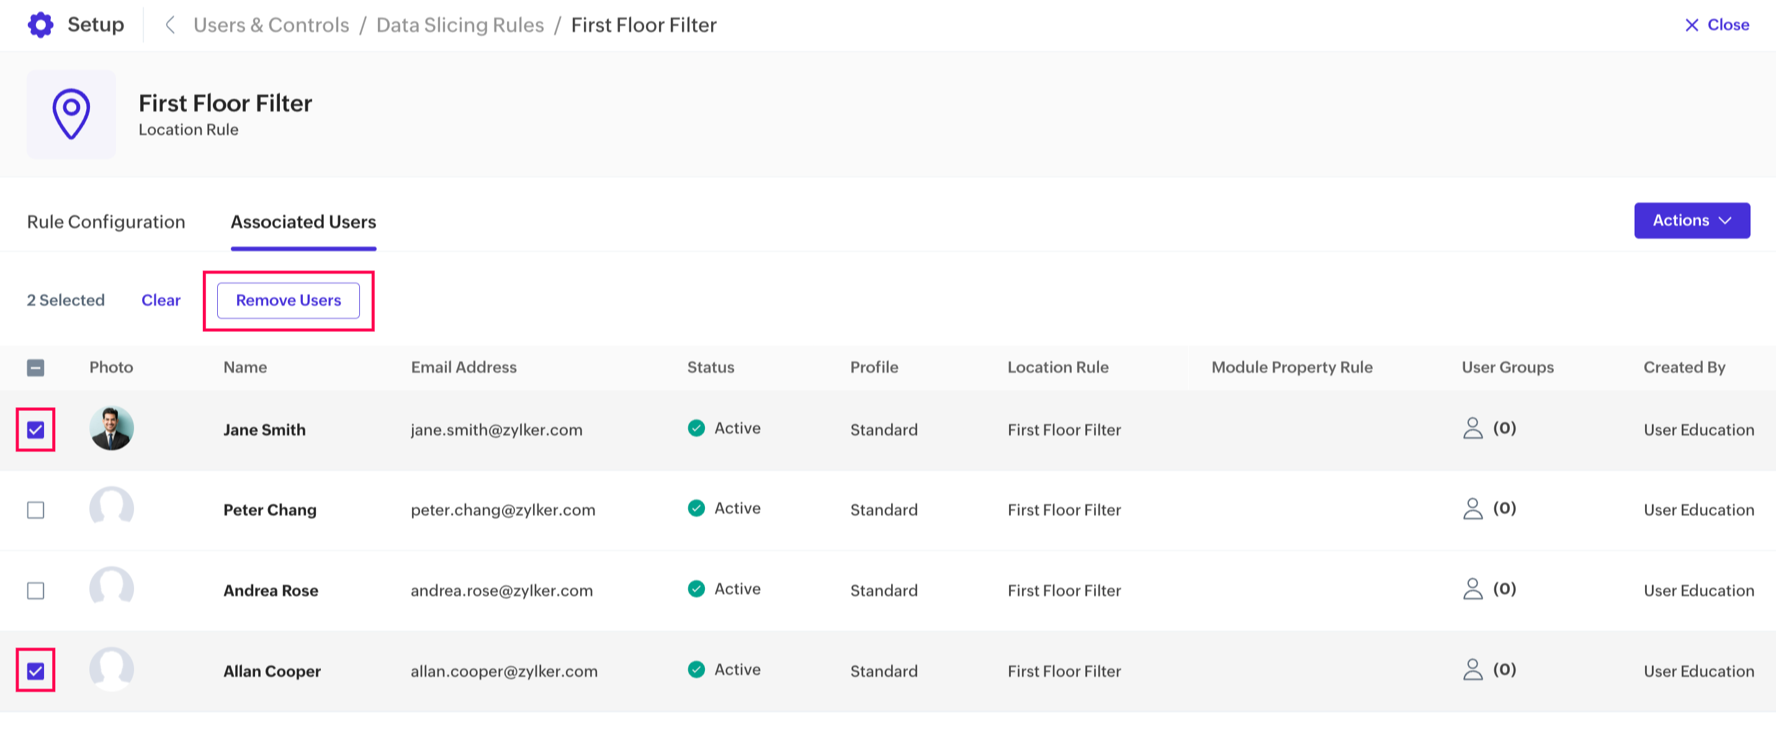Viewport: 1776px width, 754px height.
Task: Click the Setup gear icon
Action: click(x=41, y=25)
